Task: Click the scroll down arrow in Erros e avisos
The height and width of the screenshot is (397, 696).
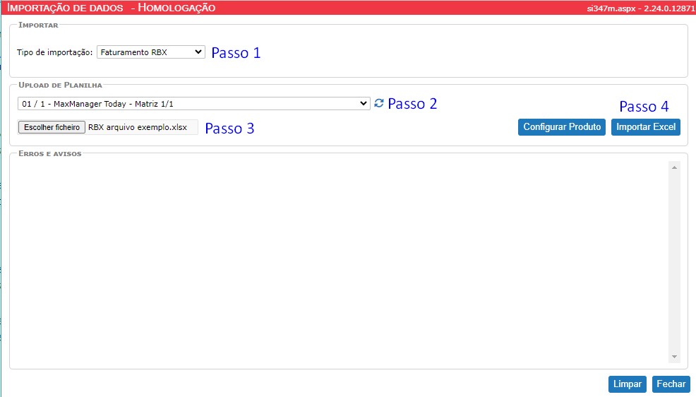Action: pyautogui.click(x=674, y=357)
